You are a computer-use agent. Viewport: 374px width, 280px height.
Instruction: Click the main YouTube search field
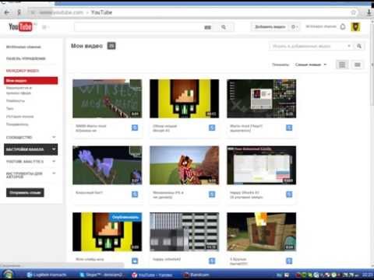pyautogui.click(x=139, y=27)
